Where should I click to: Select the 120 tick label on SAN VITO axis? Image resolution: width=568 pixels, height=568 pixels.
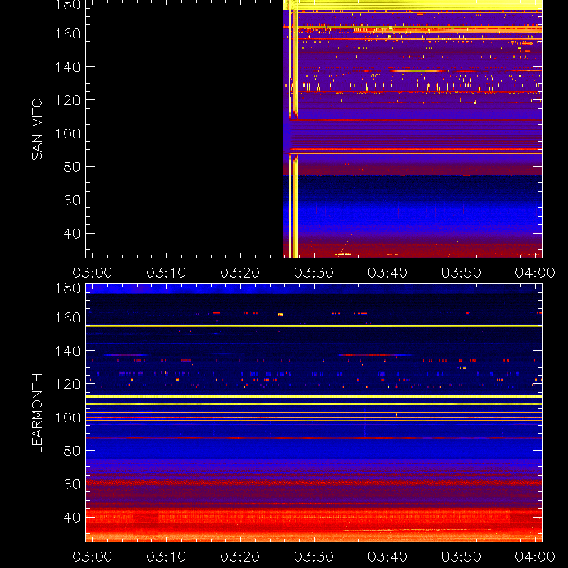coord(67,100)
